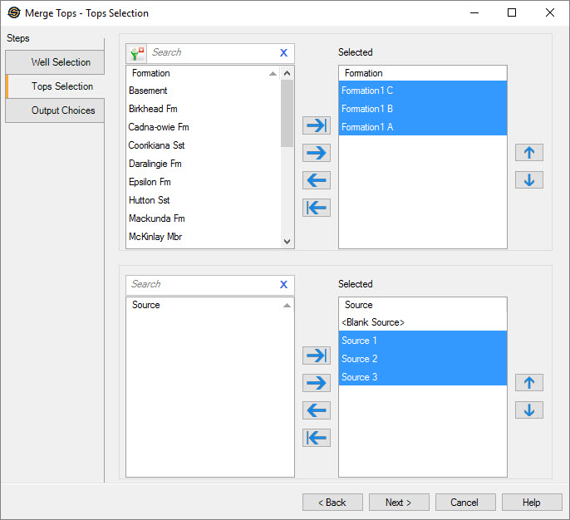570x520 pixels.
Task: Add highlighted formation with right arrow
Action: 317,153
